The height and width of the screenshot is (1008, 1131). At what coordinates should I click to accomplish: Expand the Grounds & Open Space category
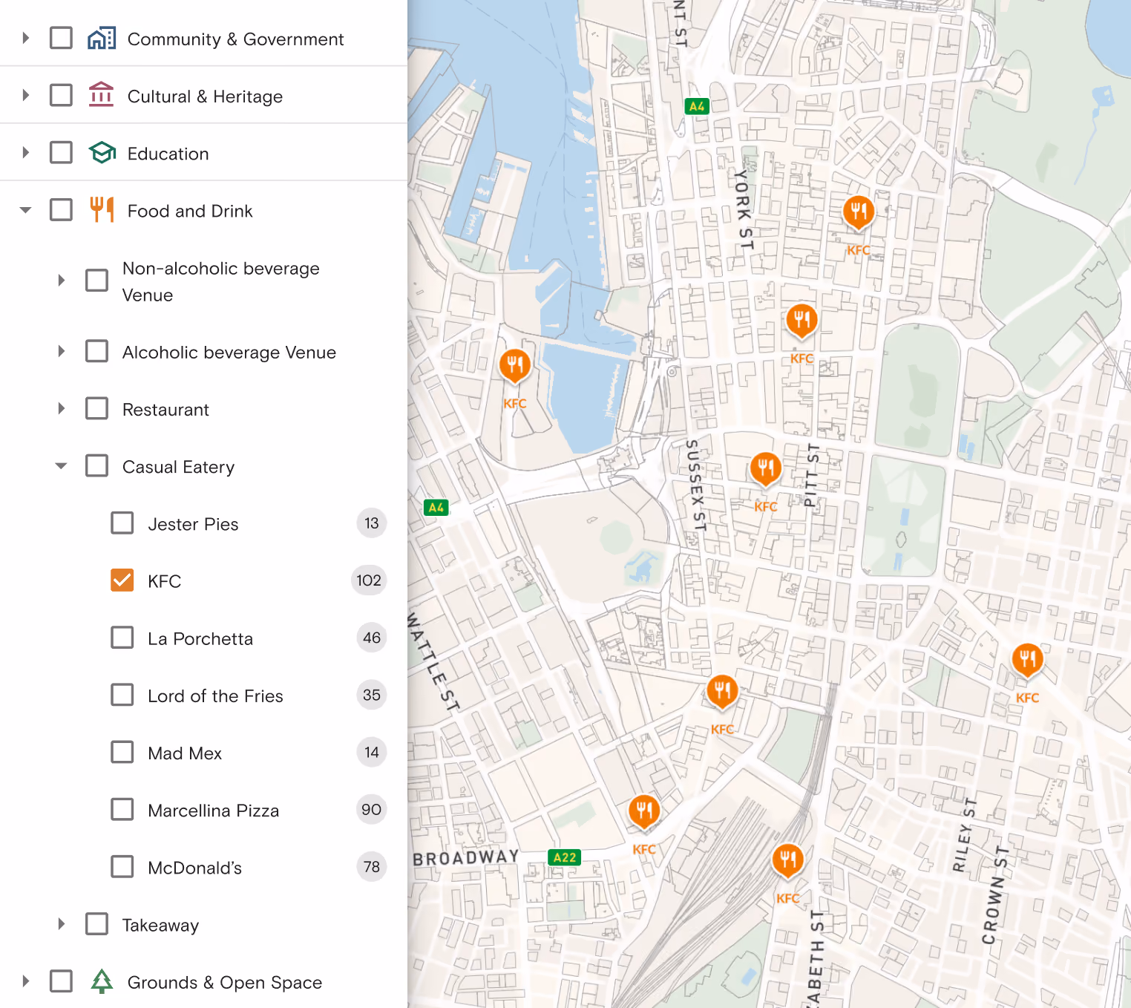(x=26, y=981)
